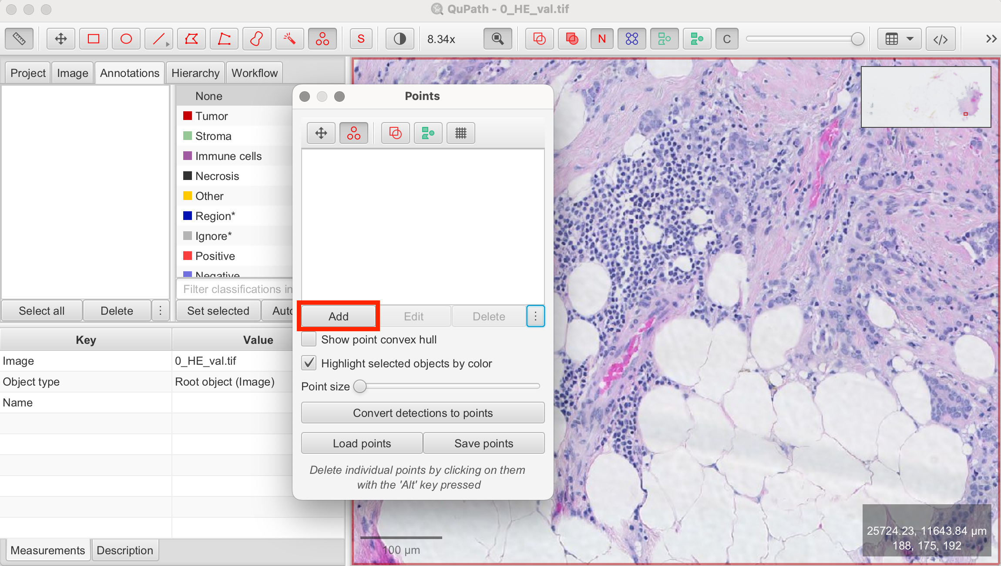Disable Highlight selected objects by color

309,363
